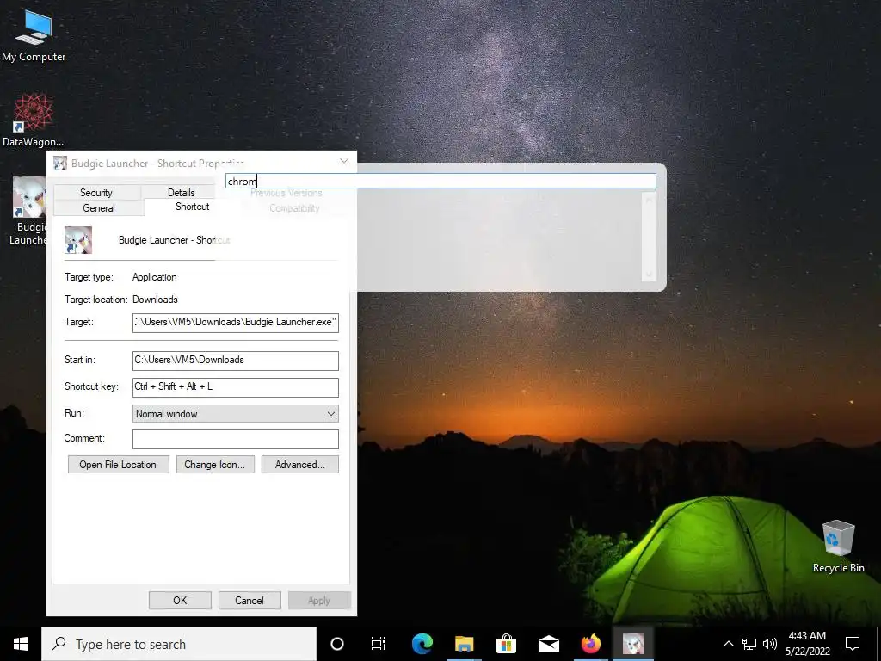
Task: Switch to the Compatibility tab
Action: pos(294,208)
